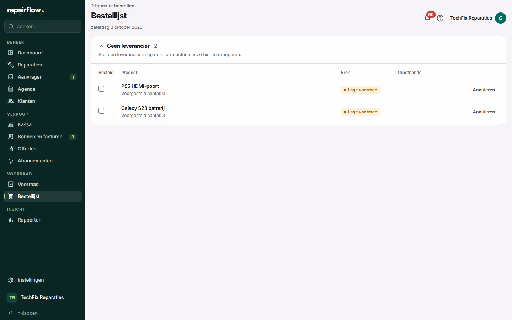Click the Galaxy S23 batterij product name
Viewport: 512px width, 320px height.
pos(143,108)
